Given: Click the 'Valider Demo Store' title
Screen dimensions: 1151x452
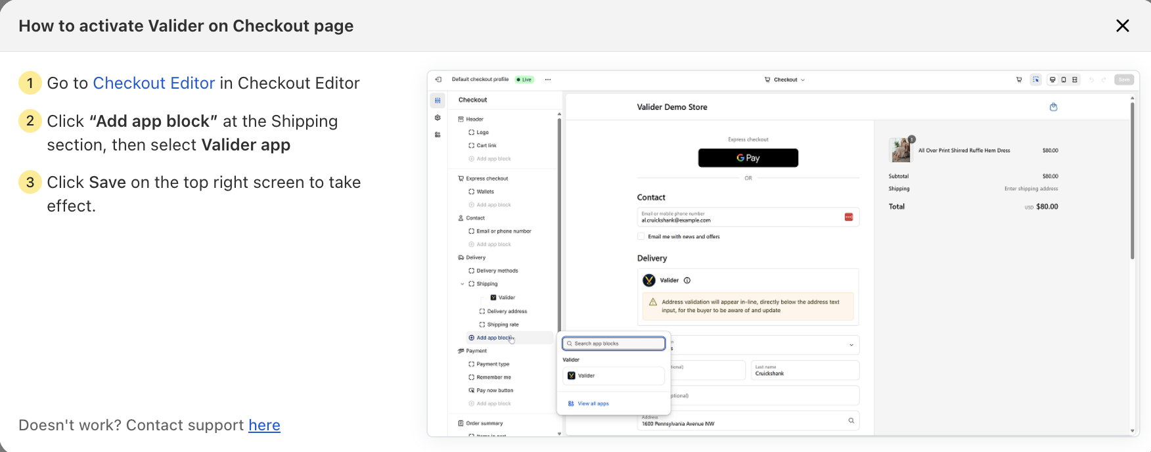Looking at the screenshot, I should point(672,107).
